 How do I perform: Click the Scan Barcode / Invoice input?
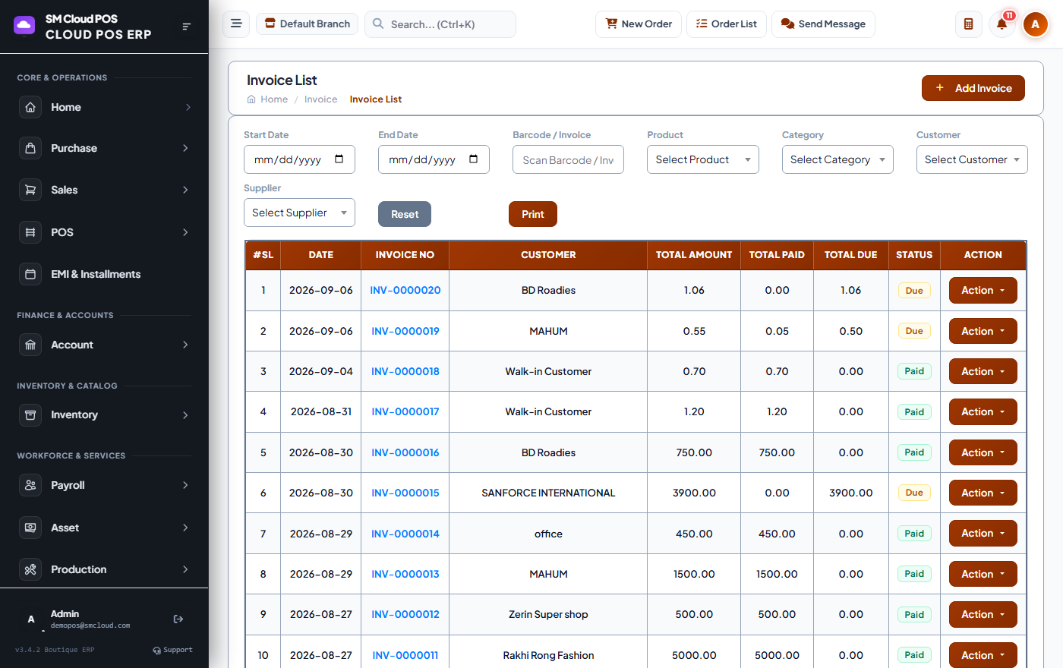point(568,159)
